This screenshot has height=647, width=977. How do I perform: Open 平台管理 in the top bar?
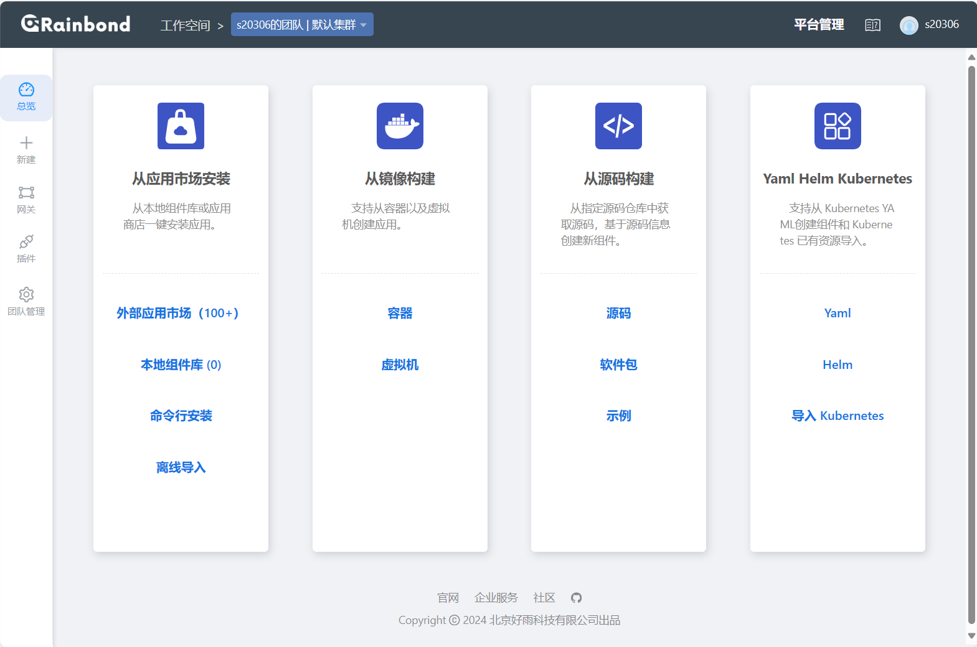coord(819,25)
